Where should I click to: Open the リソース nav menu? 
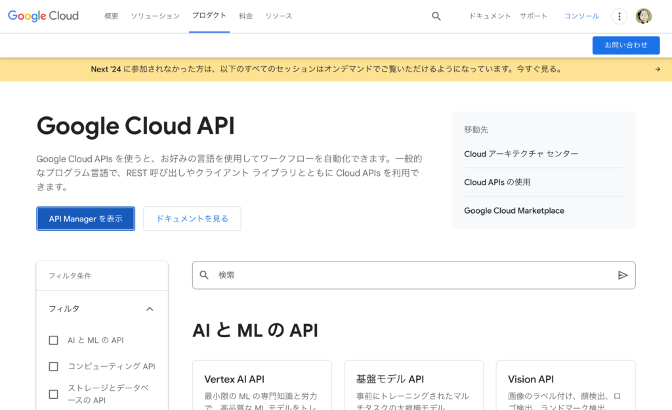[x=278, y=16]
